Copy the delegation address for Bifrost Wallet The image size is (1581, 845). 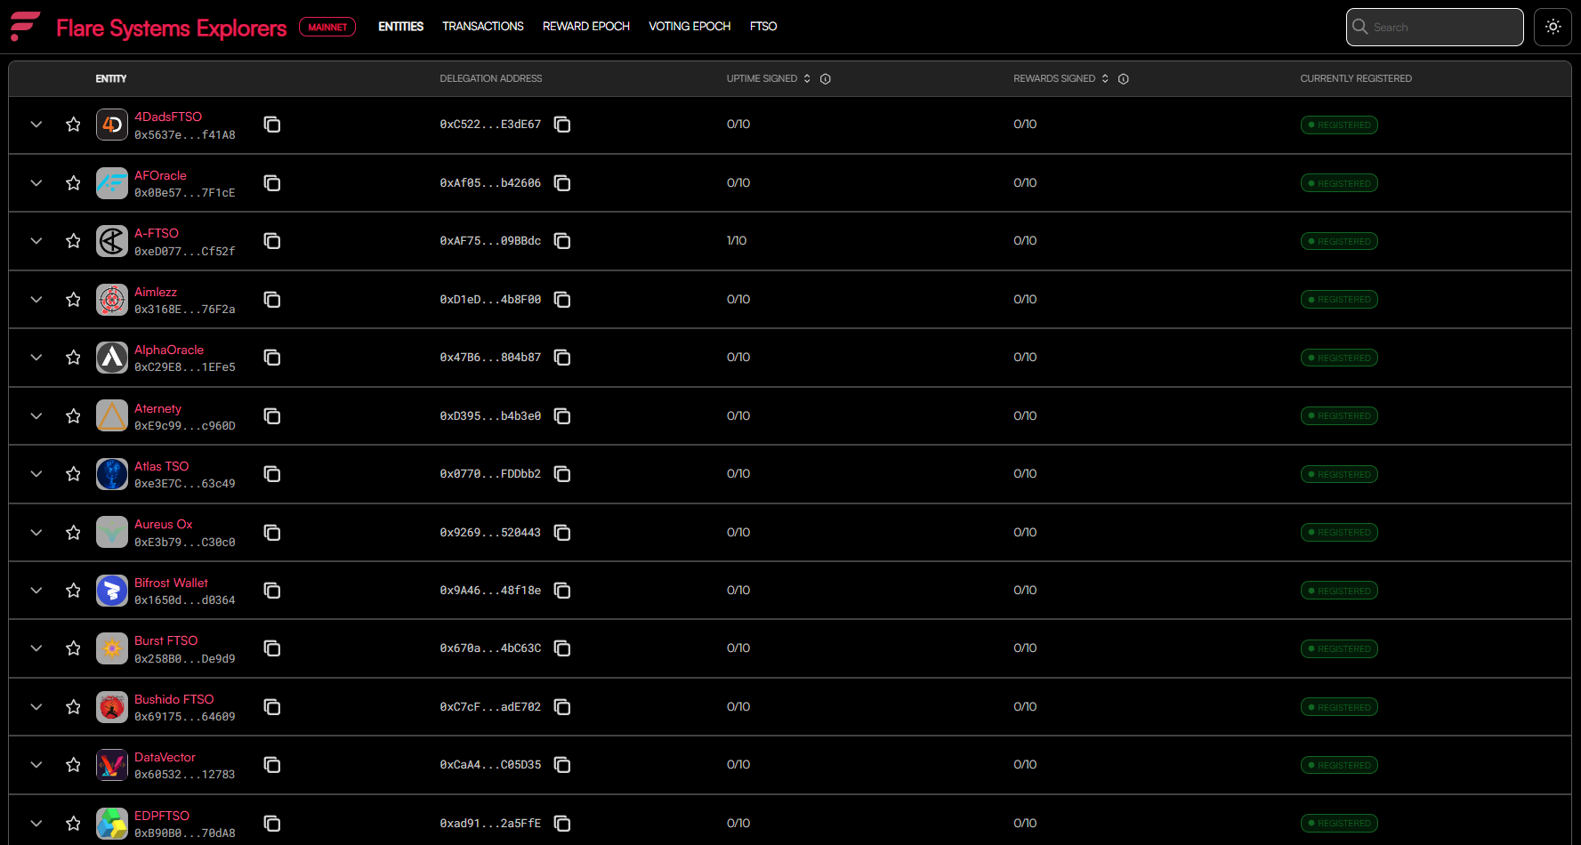pyautogui.click(x=562, y=590)
